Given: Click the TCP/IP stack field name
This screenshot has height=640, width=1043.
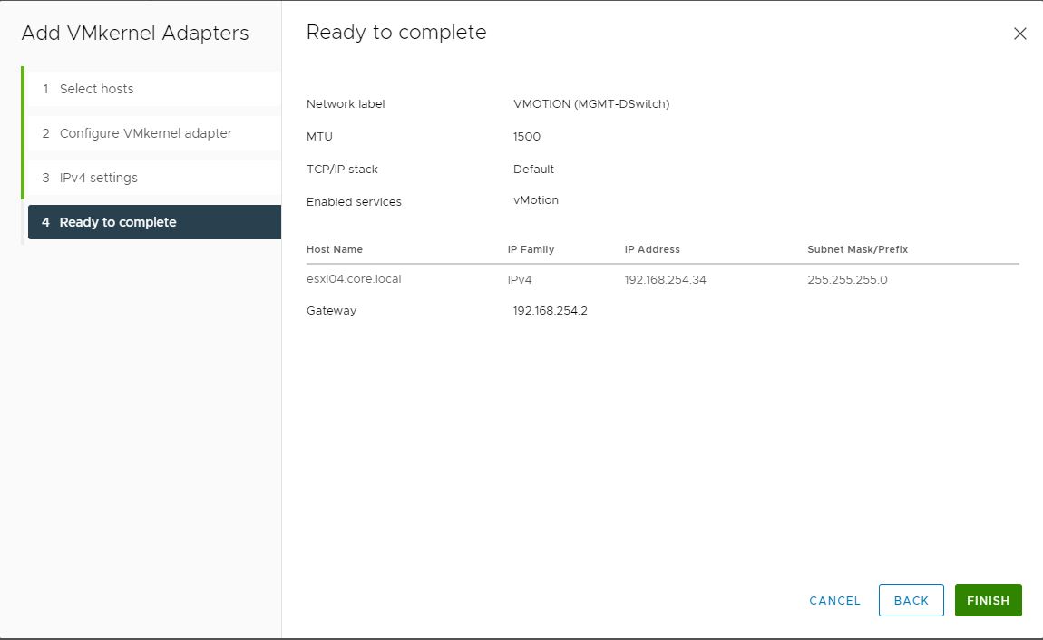Looking at the screenshot, I should (342, 169).
